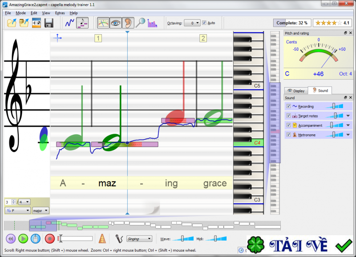Uncheck the Recording sound checkbox
The image size is (356, 257).
[289, 106]
